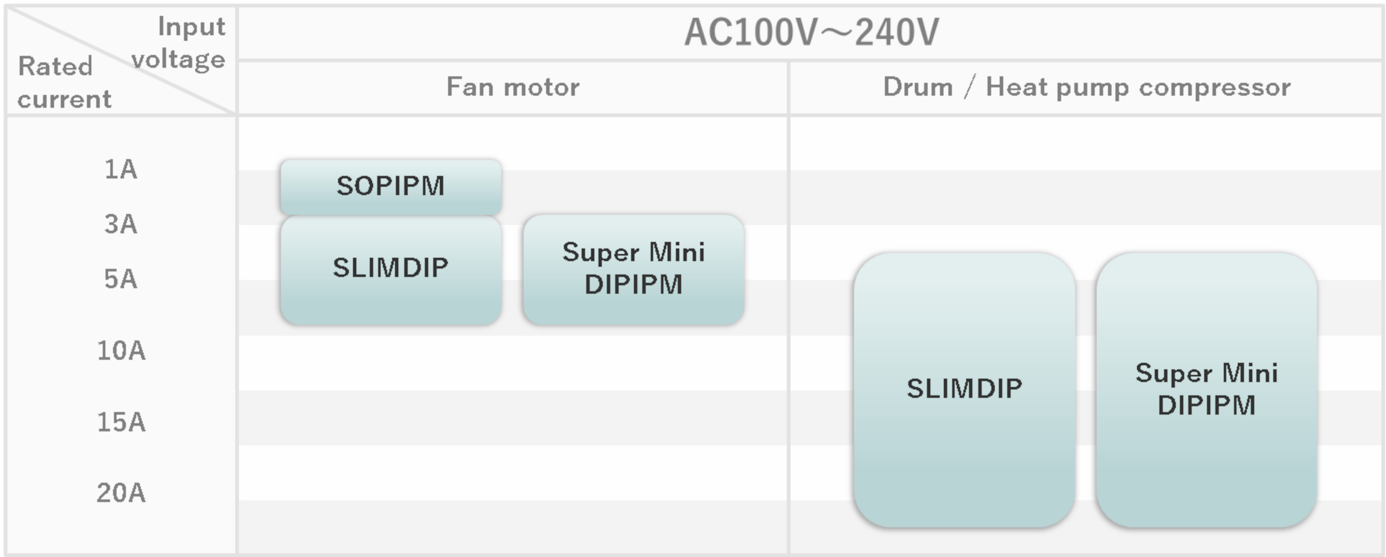The width and height of the screenshot is (1386, 557).
Task: Select SLIMDIP under Fan motor
Action: tap(391, 270)
